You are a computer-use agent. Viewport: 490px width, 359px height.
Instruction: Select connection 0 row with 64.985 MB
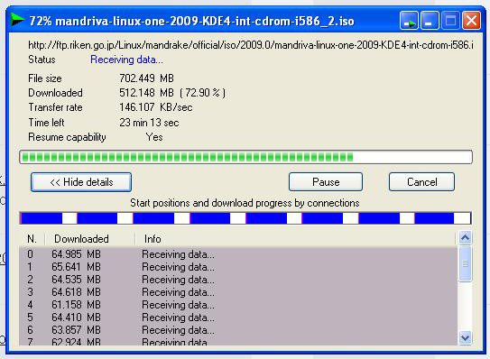[238, 254]
